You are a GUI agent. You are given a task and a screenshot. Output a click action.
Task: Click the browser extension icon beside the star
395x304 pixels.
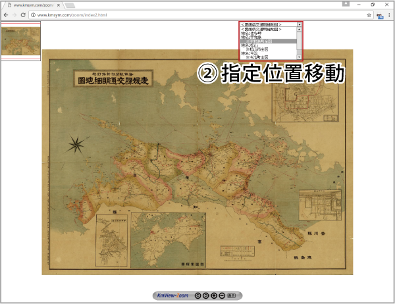(379, 14)
